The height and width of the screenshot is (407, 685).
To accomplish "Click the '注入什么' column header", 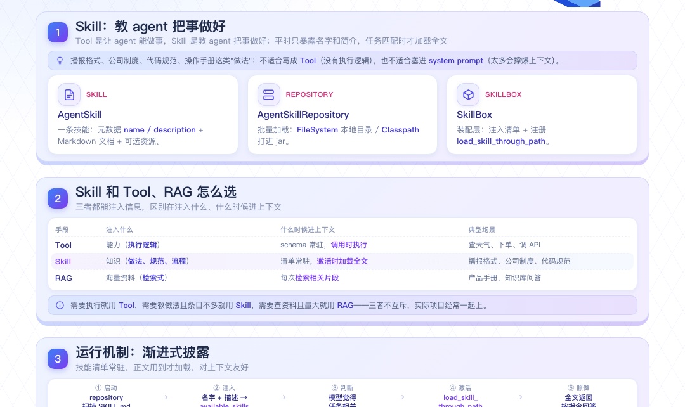I will click(x=119, y=229).
